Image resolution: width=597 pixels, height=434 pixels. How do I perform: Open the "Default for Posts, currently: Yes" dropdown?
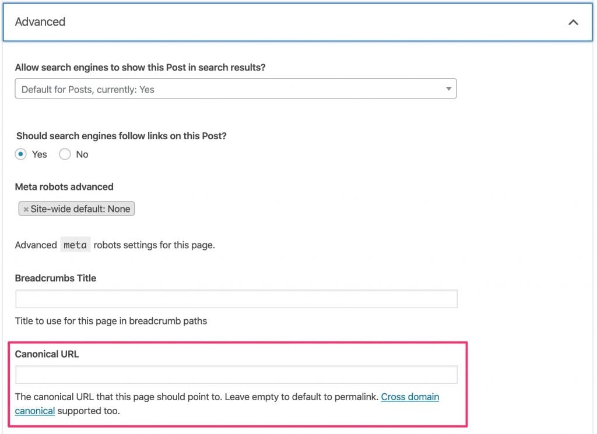coord(236,89)
